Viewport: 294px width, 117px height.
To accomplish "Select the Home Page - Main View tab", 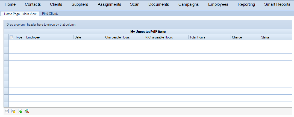I will 20,14.
